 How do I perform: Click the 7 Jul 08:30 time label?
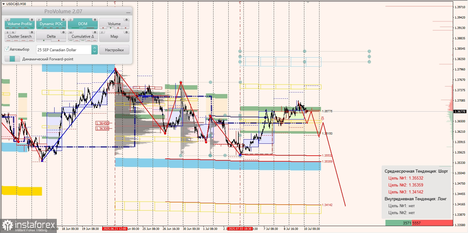(x=271, y=229)
